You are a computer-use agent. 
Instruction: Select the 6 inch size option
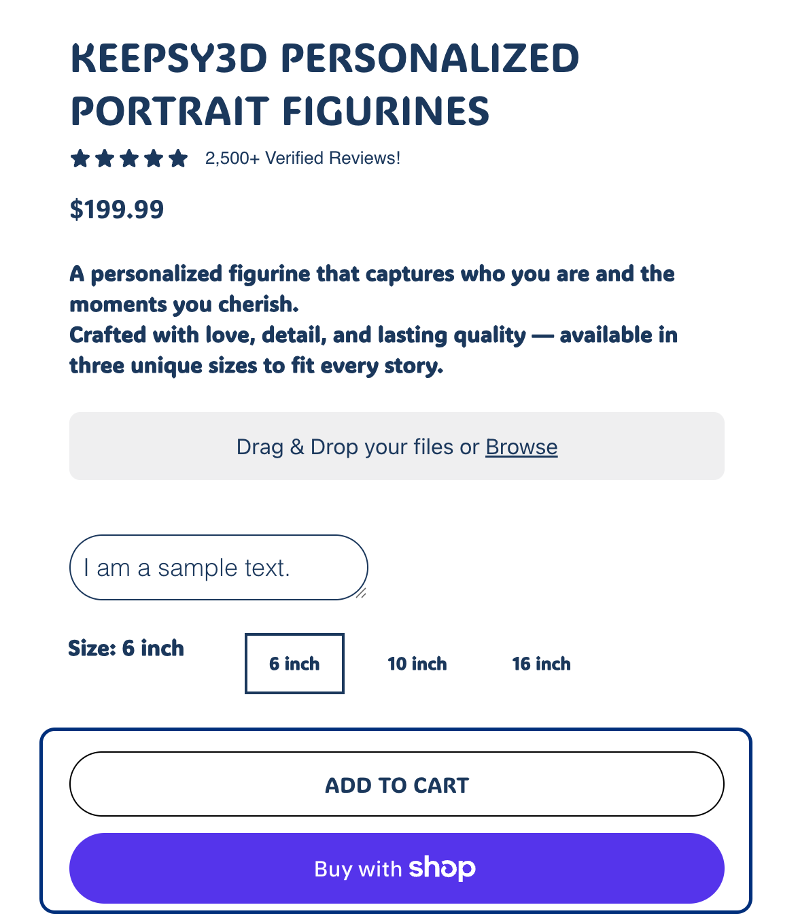(294, 664)
